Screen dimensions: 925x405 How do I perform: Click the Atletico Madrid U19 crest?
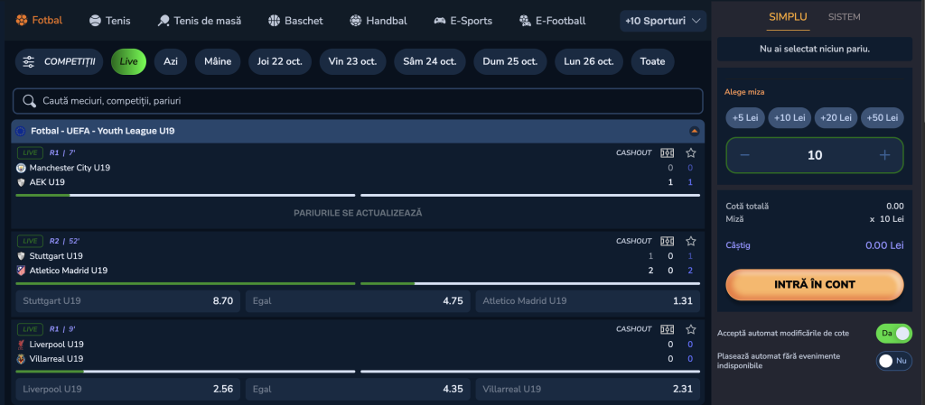pos(22,271)
